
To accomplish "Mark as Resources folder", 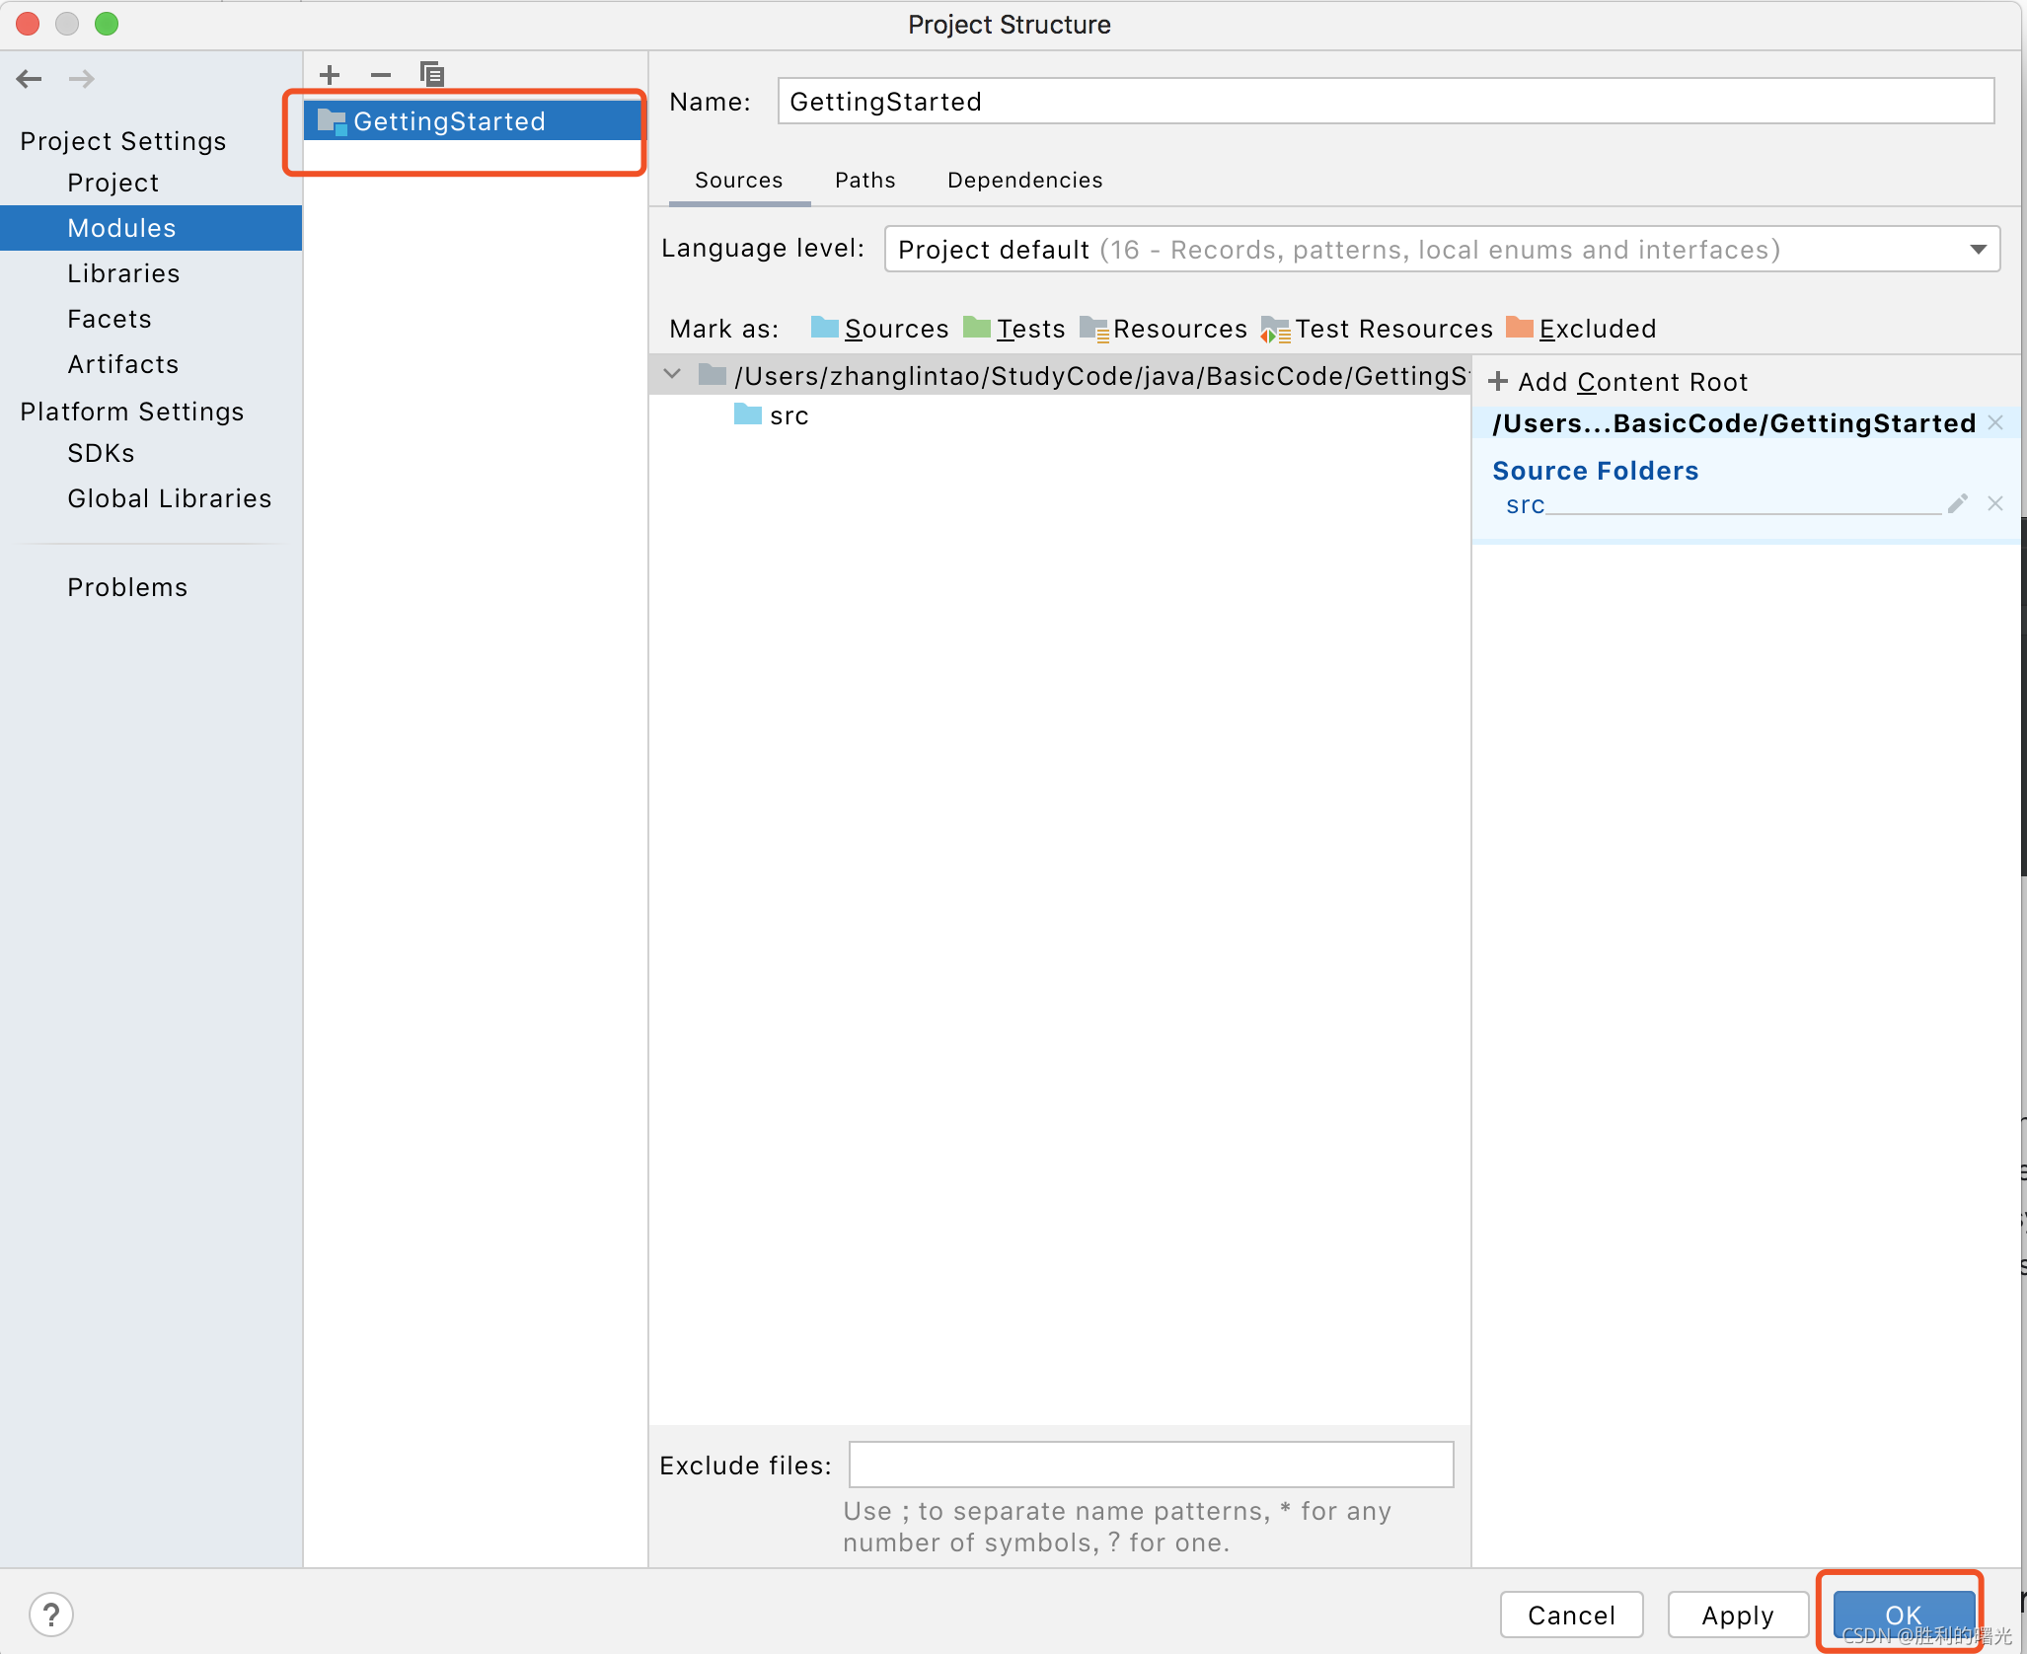I will 1164,328.
